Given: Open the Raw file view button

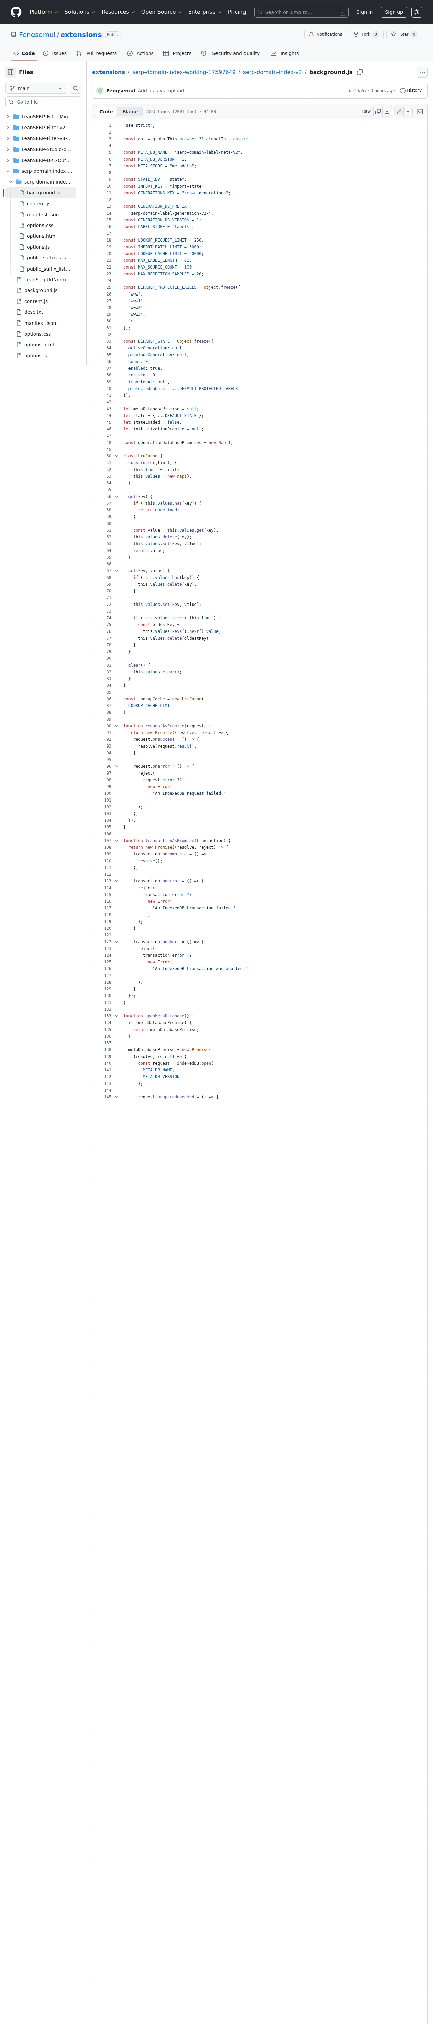Looking at the screenshot, I should (366, 112).
